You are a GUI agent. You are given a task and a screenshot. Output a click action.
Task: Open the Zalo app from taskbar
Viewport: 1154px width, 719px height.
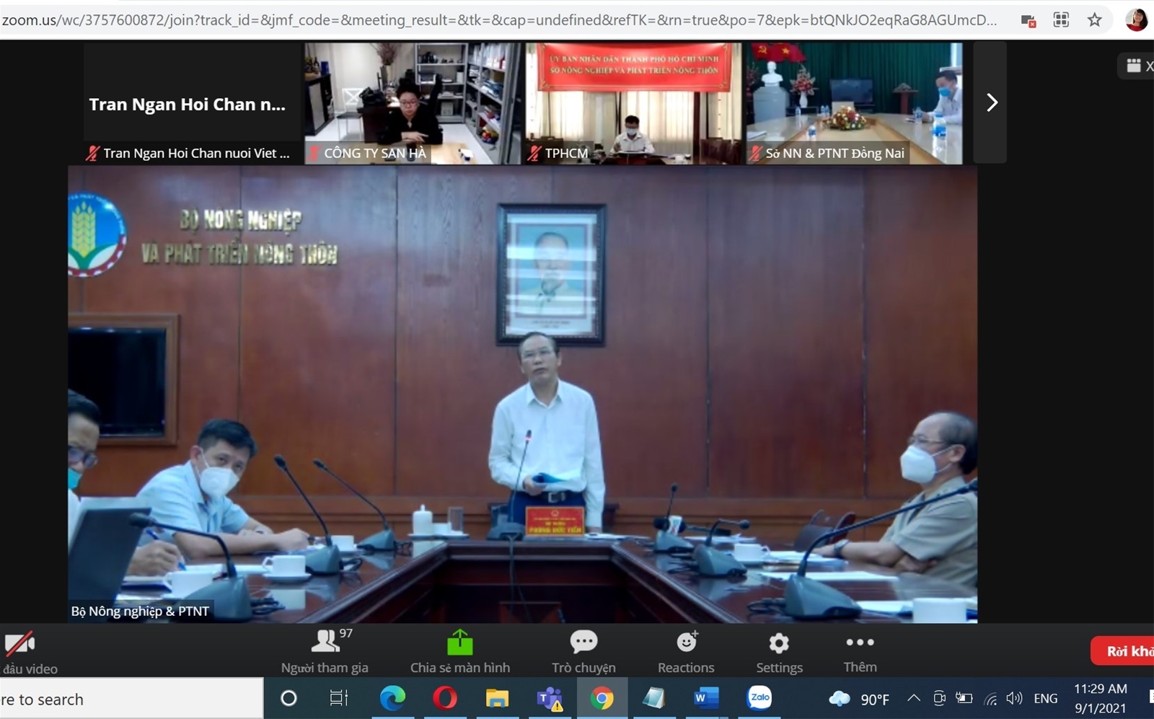[x=759, y=697]
